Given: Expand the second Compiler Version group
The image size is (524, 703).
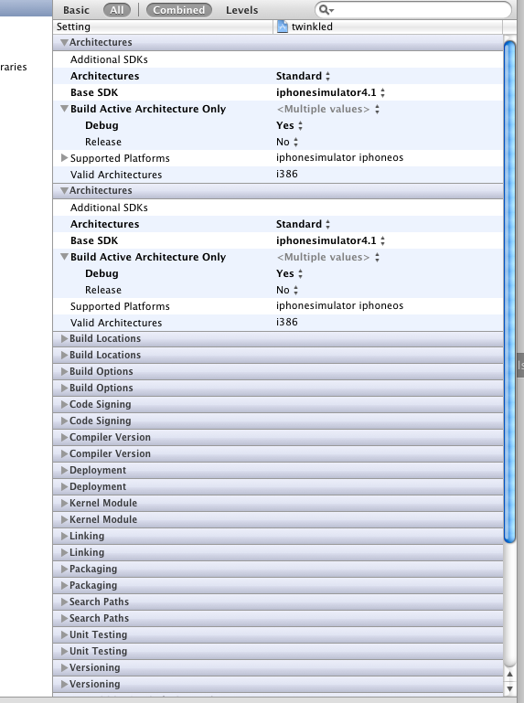Looking at the screenshot, I should tap(64, 453).
